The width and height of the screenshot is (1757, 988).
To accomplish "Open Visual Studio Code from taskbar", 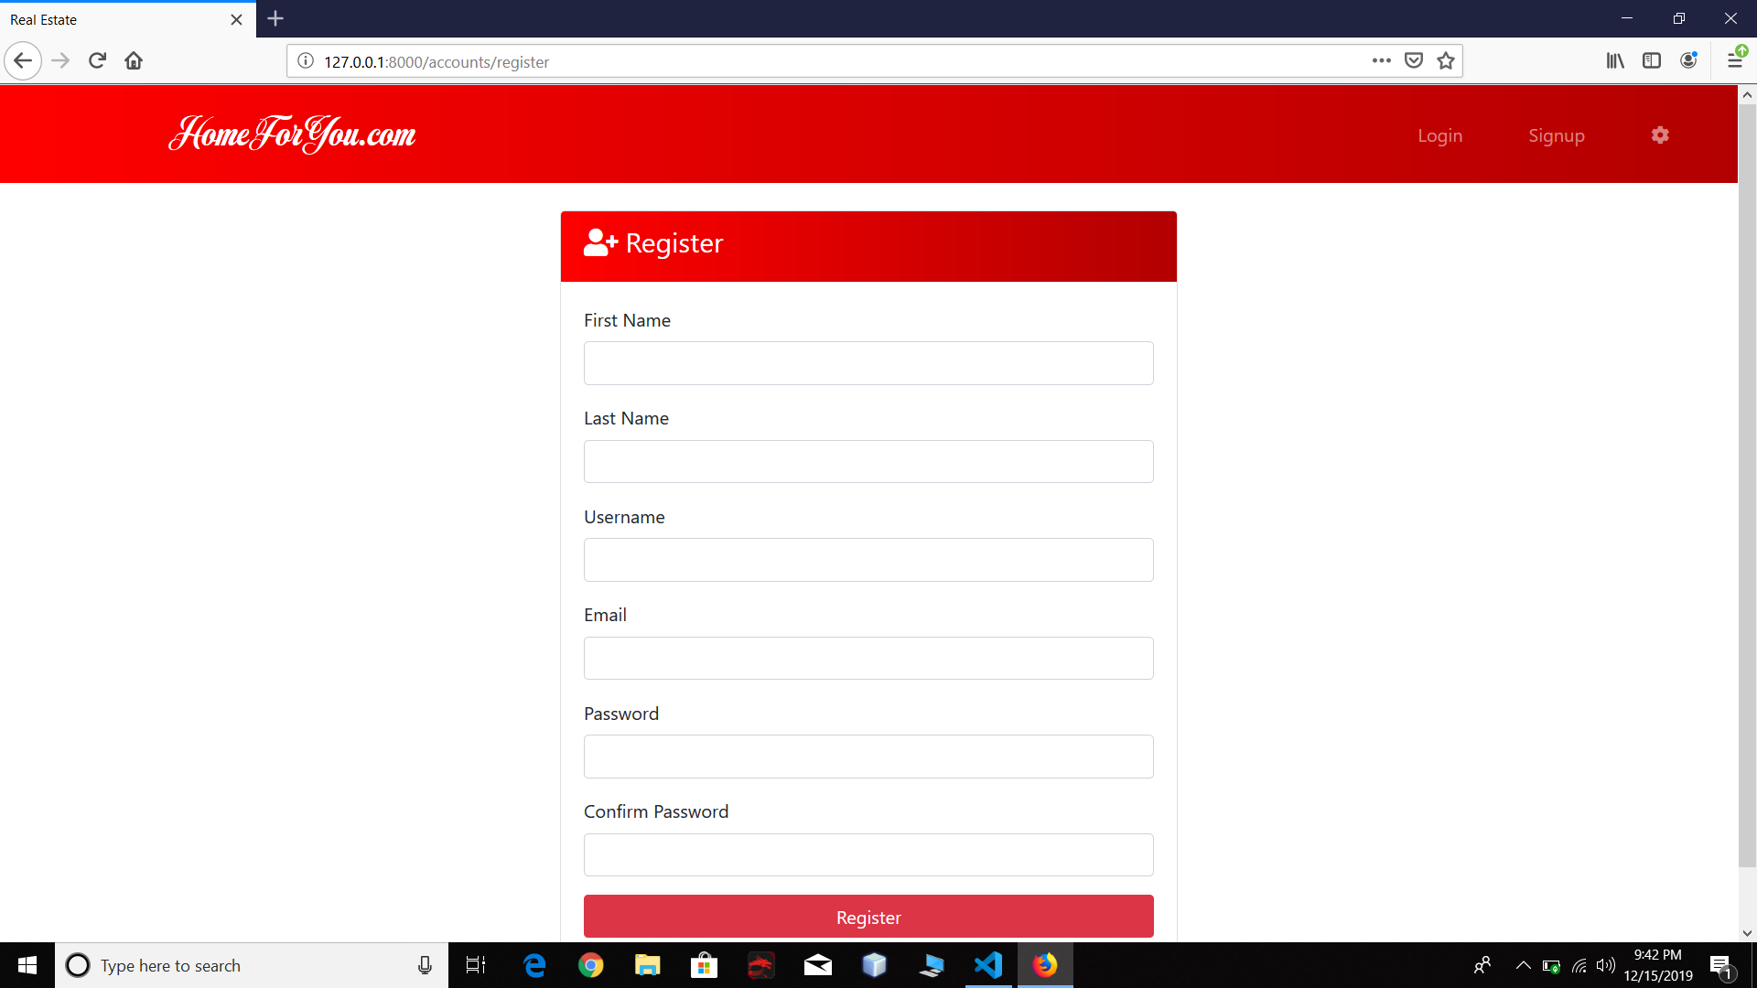I will [988, 965].
